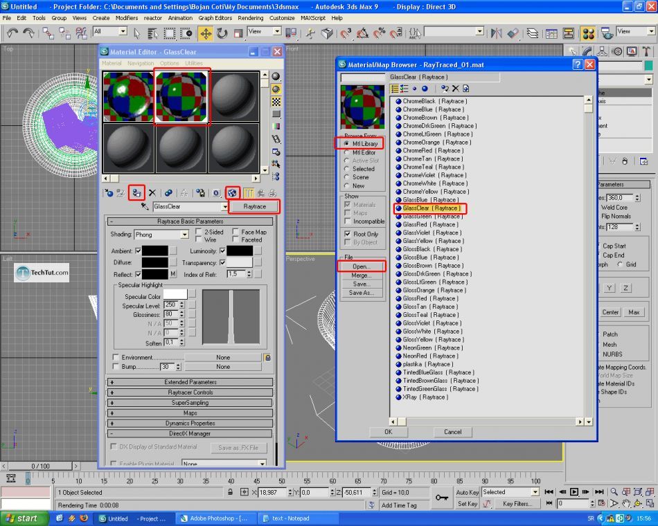The image size is (658, 526).
Task: Click Show Map in Viewport icon
Action: [232, 193]
